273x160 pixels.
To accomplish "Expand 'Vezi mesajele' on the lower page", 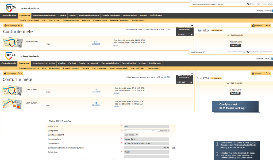I will [x=234, y=83].
